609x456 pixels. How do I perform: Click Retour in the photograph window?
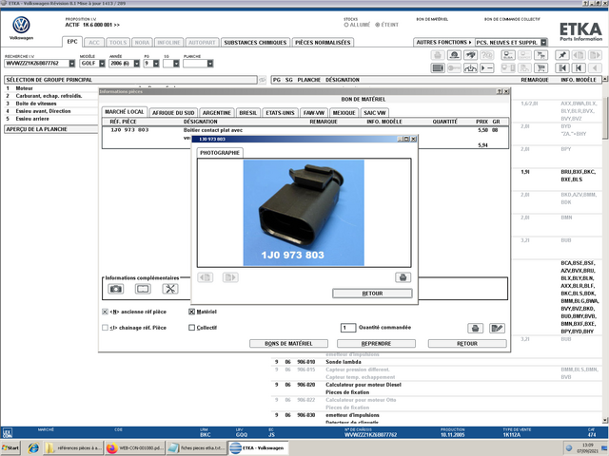coord(372,294)
